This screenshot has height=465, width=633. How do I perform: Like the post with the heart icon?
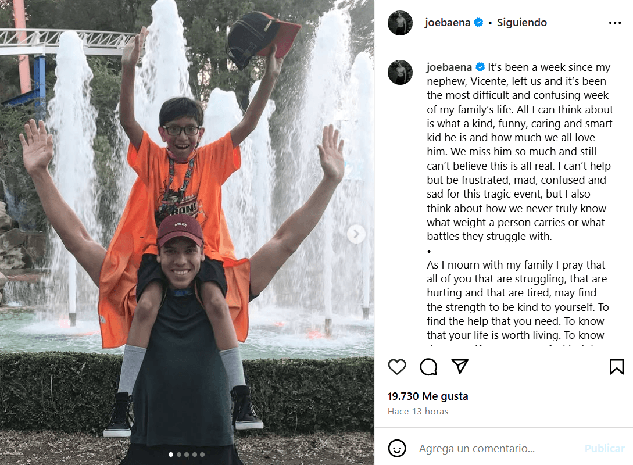coord(397,367)
